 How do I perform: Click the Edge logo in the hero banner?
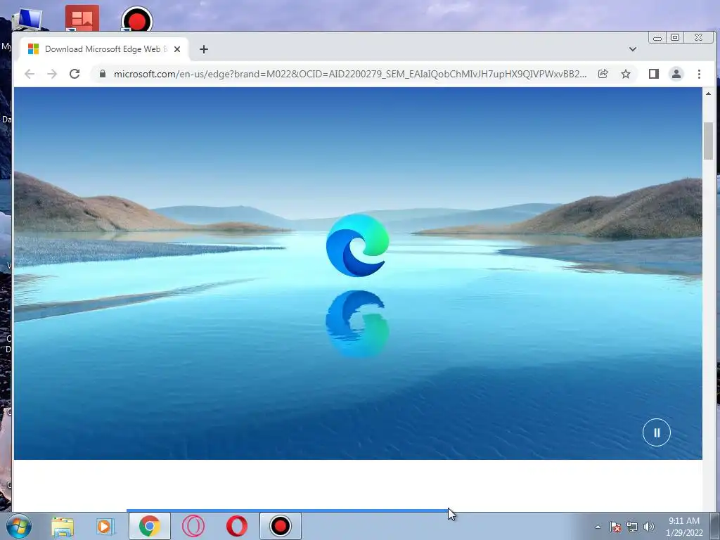358,245
